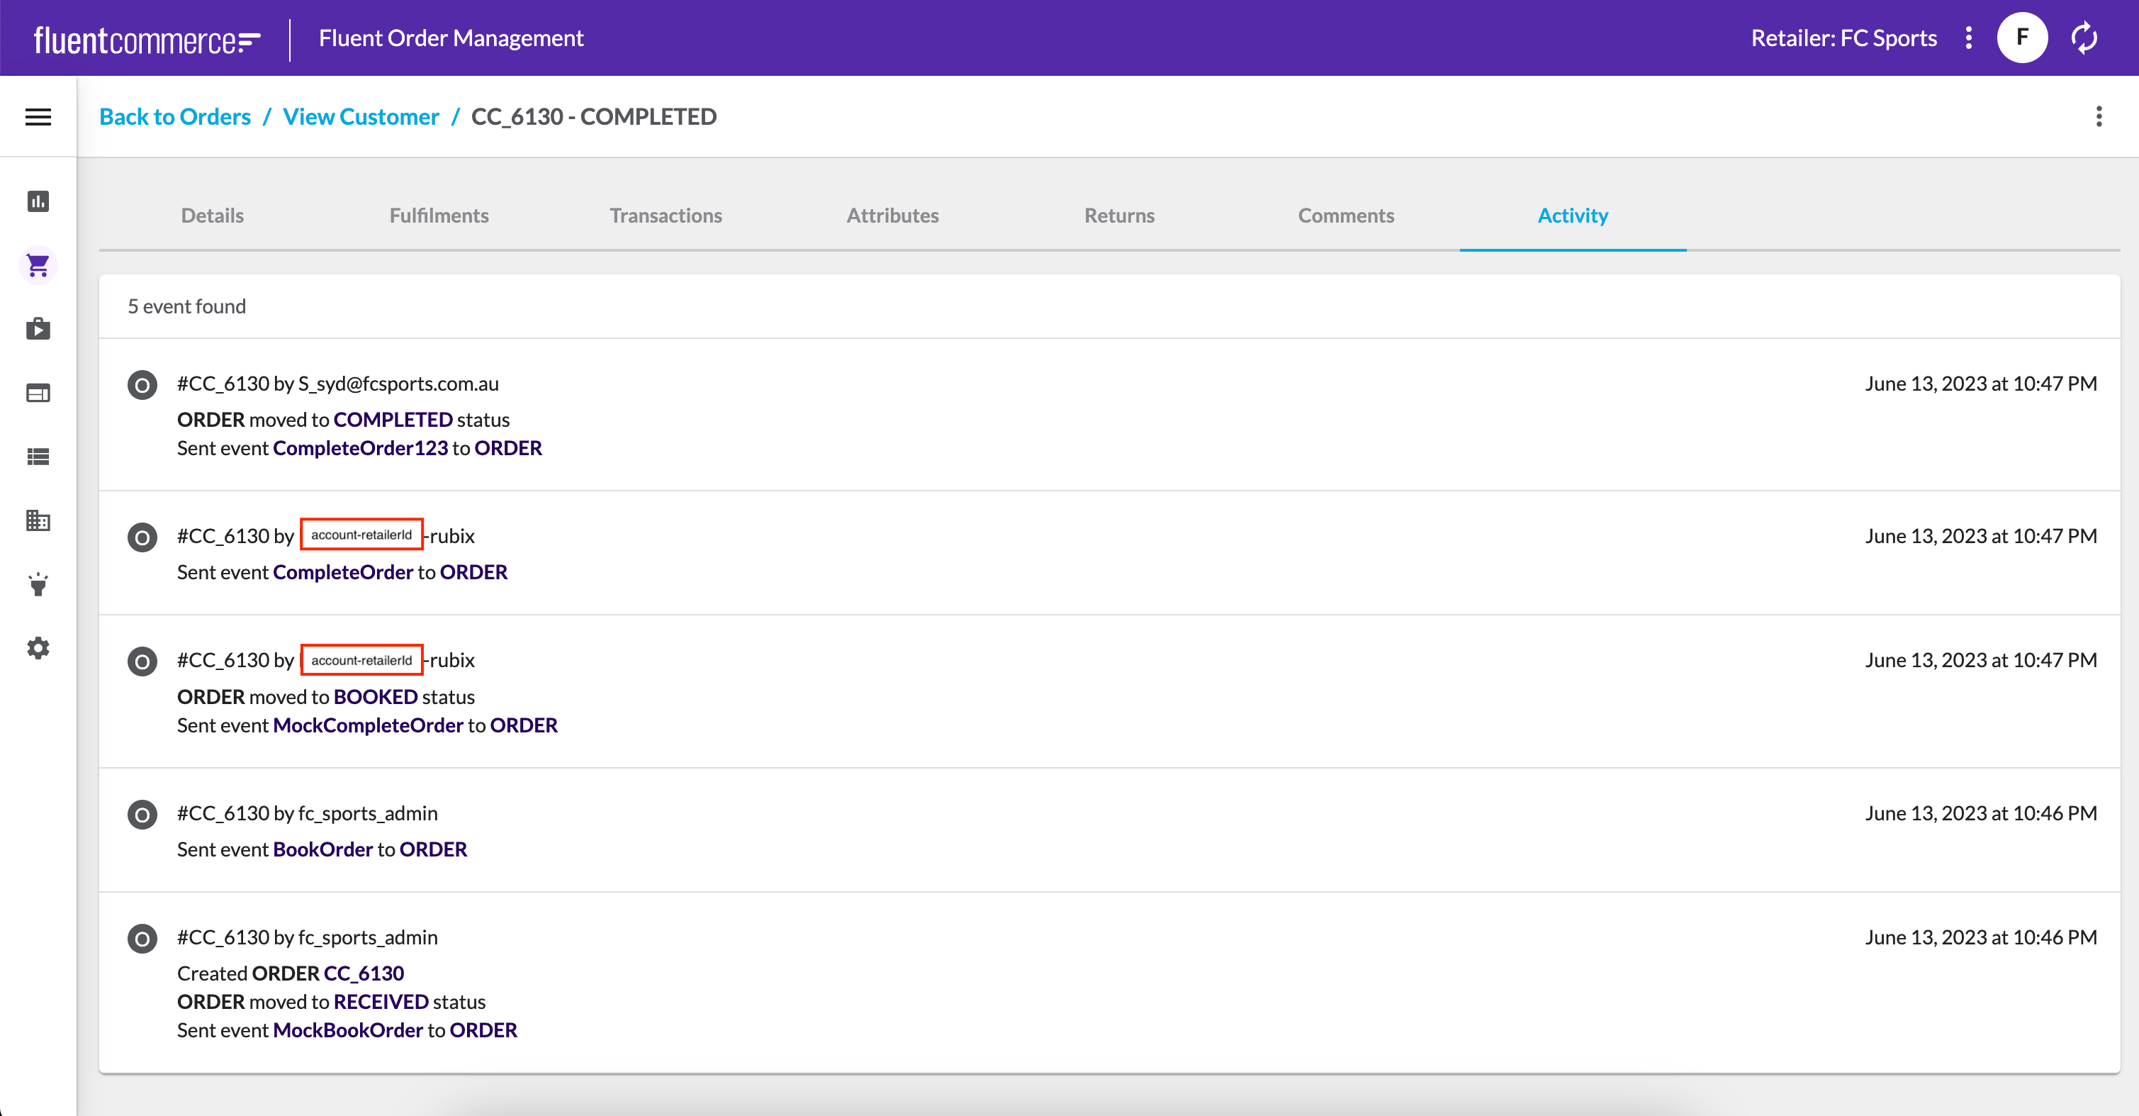Click Back to Orders breadcrumb link
The width and height of the screenshot is (2139, 1116).
[176, 115]
